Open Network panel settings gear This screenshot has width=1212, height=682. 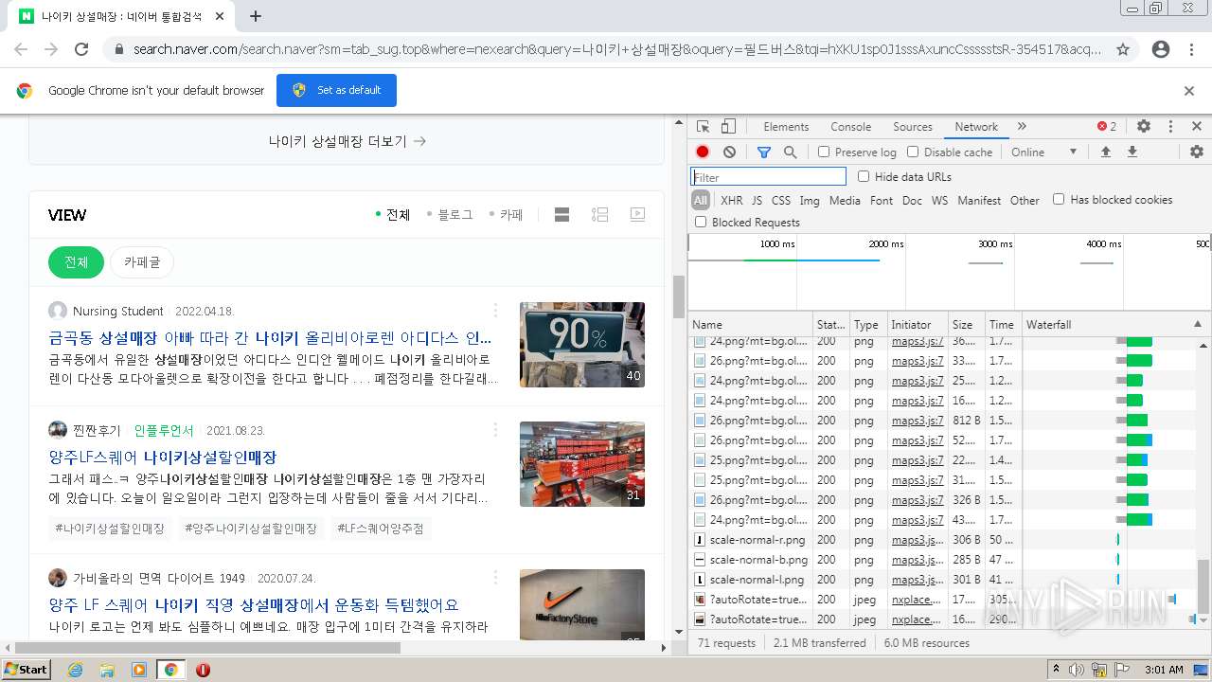[x=1197, y=152]
